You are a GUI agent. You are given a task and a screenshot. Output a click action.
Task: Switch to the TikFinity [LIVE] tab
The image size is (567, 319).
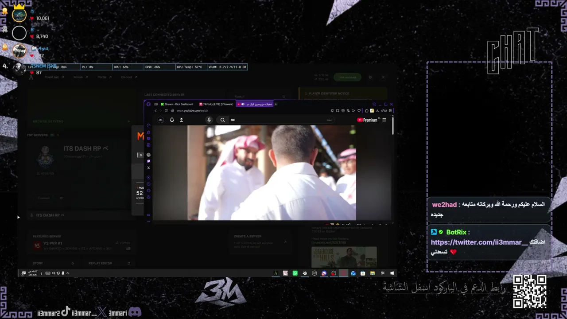pyautogui.click(x=216, y=104)
